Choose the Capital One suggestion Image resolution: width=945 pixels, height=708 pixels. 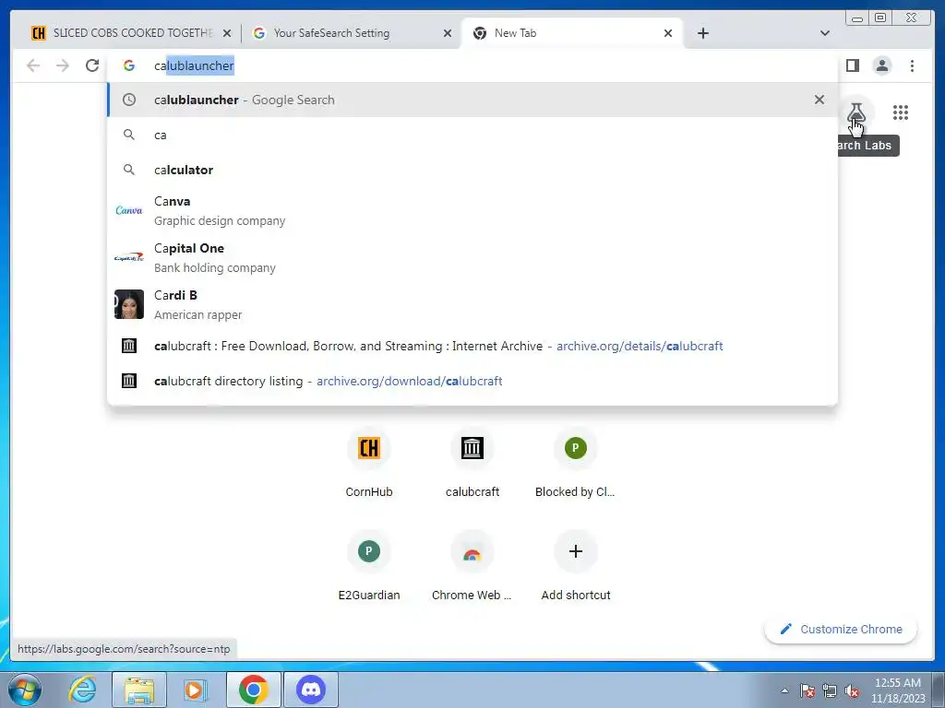(x=472, y=258)
